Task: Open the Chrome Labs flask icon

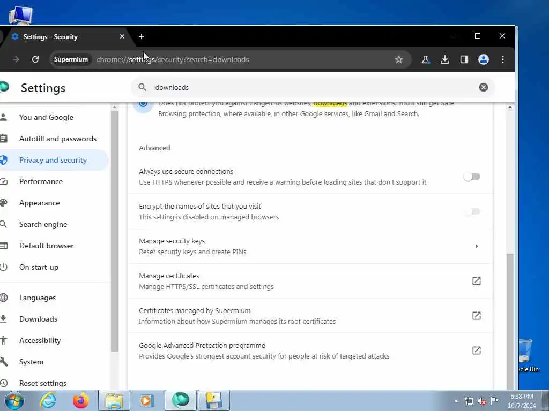Action: point(425,59)
